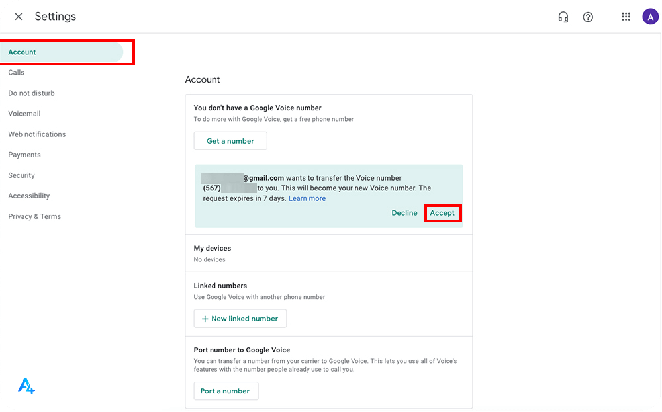
Task: Open Privacy & Terms section
Action: click(34, 216)
